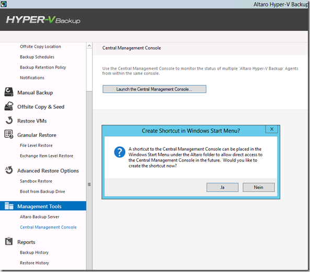Click the Create Shortcut dialog title
The image size is (310, 272).
191,131
